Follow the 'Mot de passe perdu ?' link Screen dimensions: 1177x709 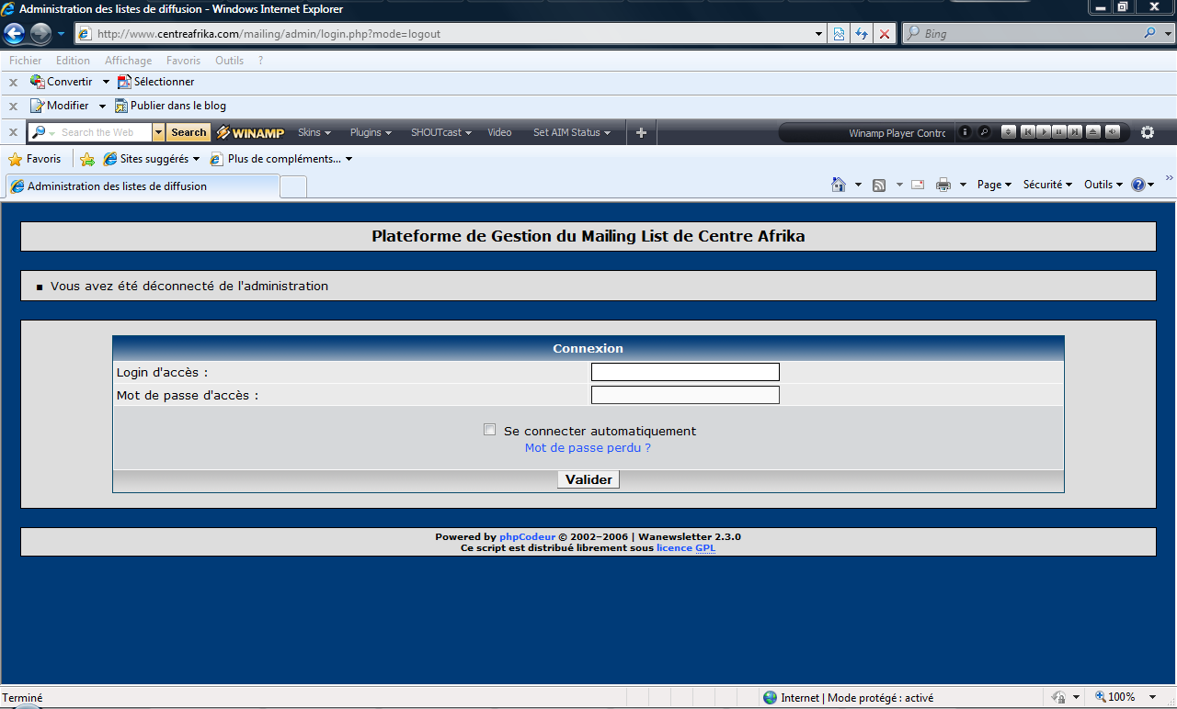point(588,448)
